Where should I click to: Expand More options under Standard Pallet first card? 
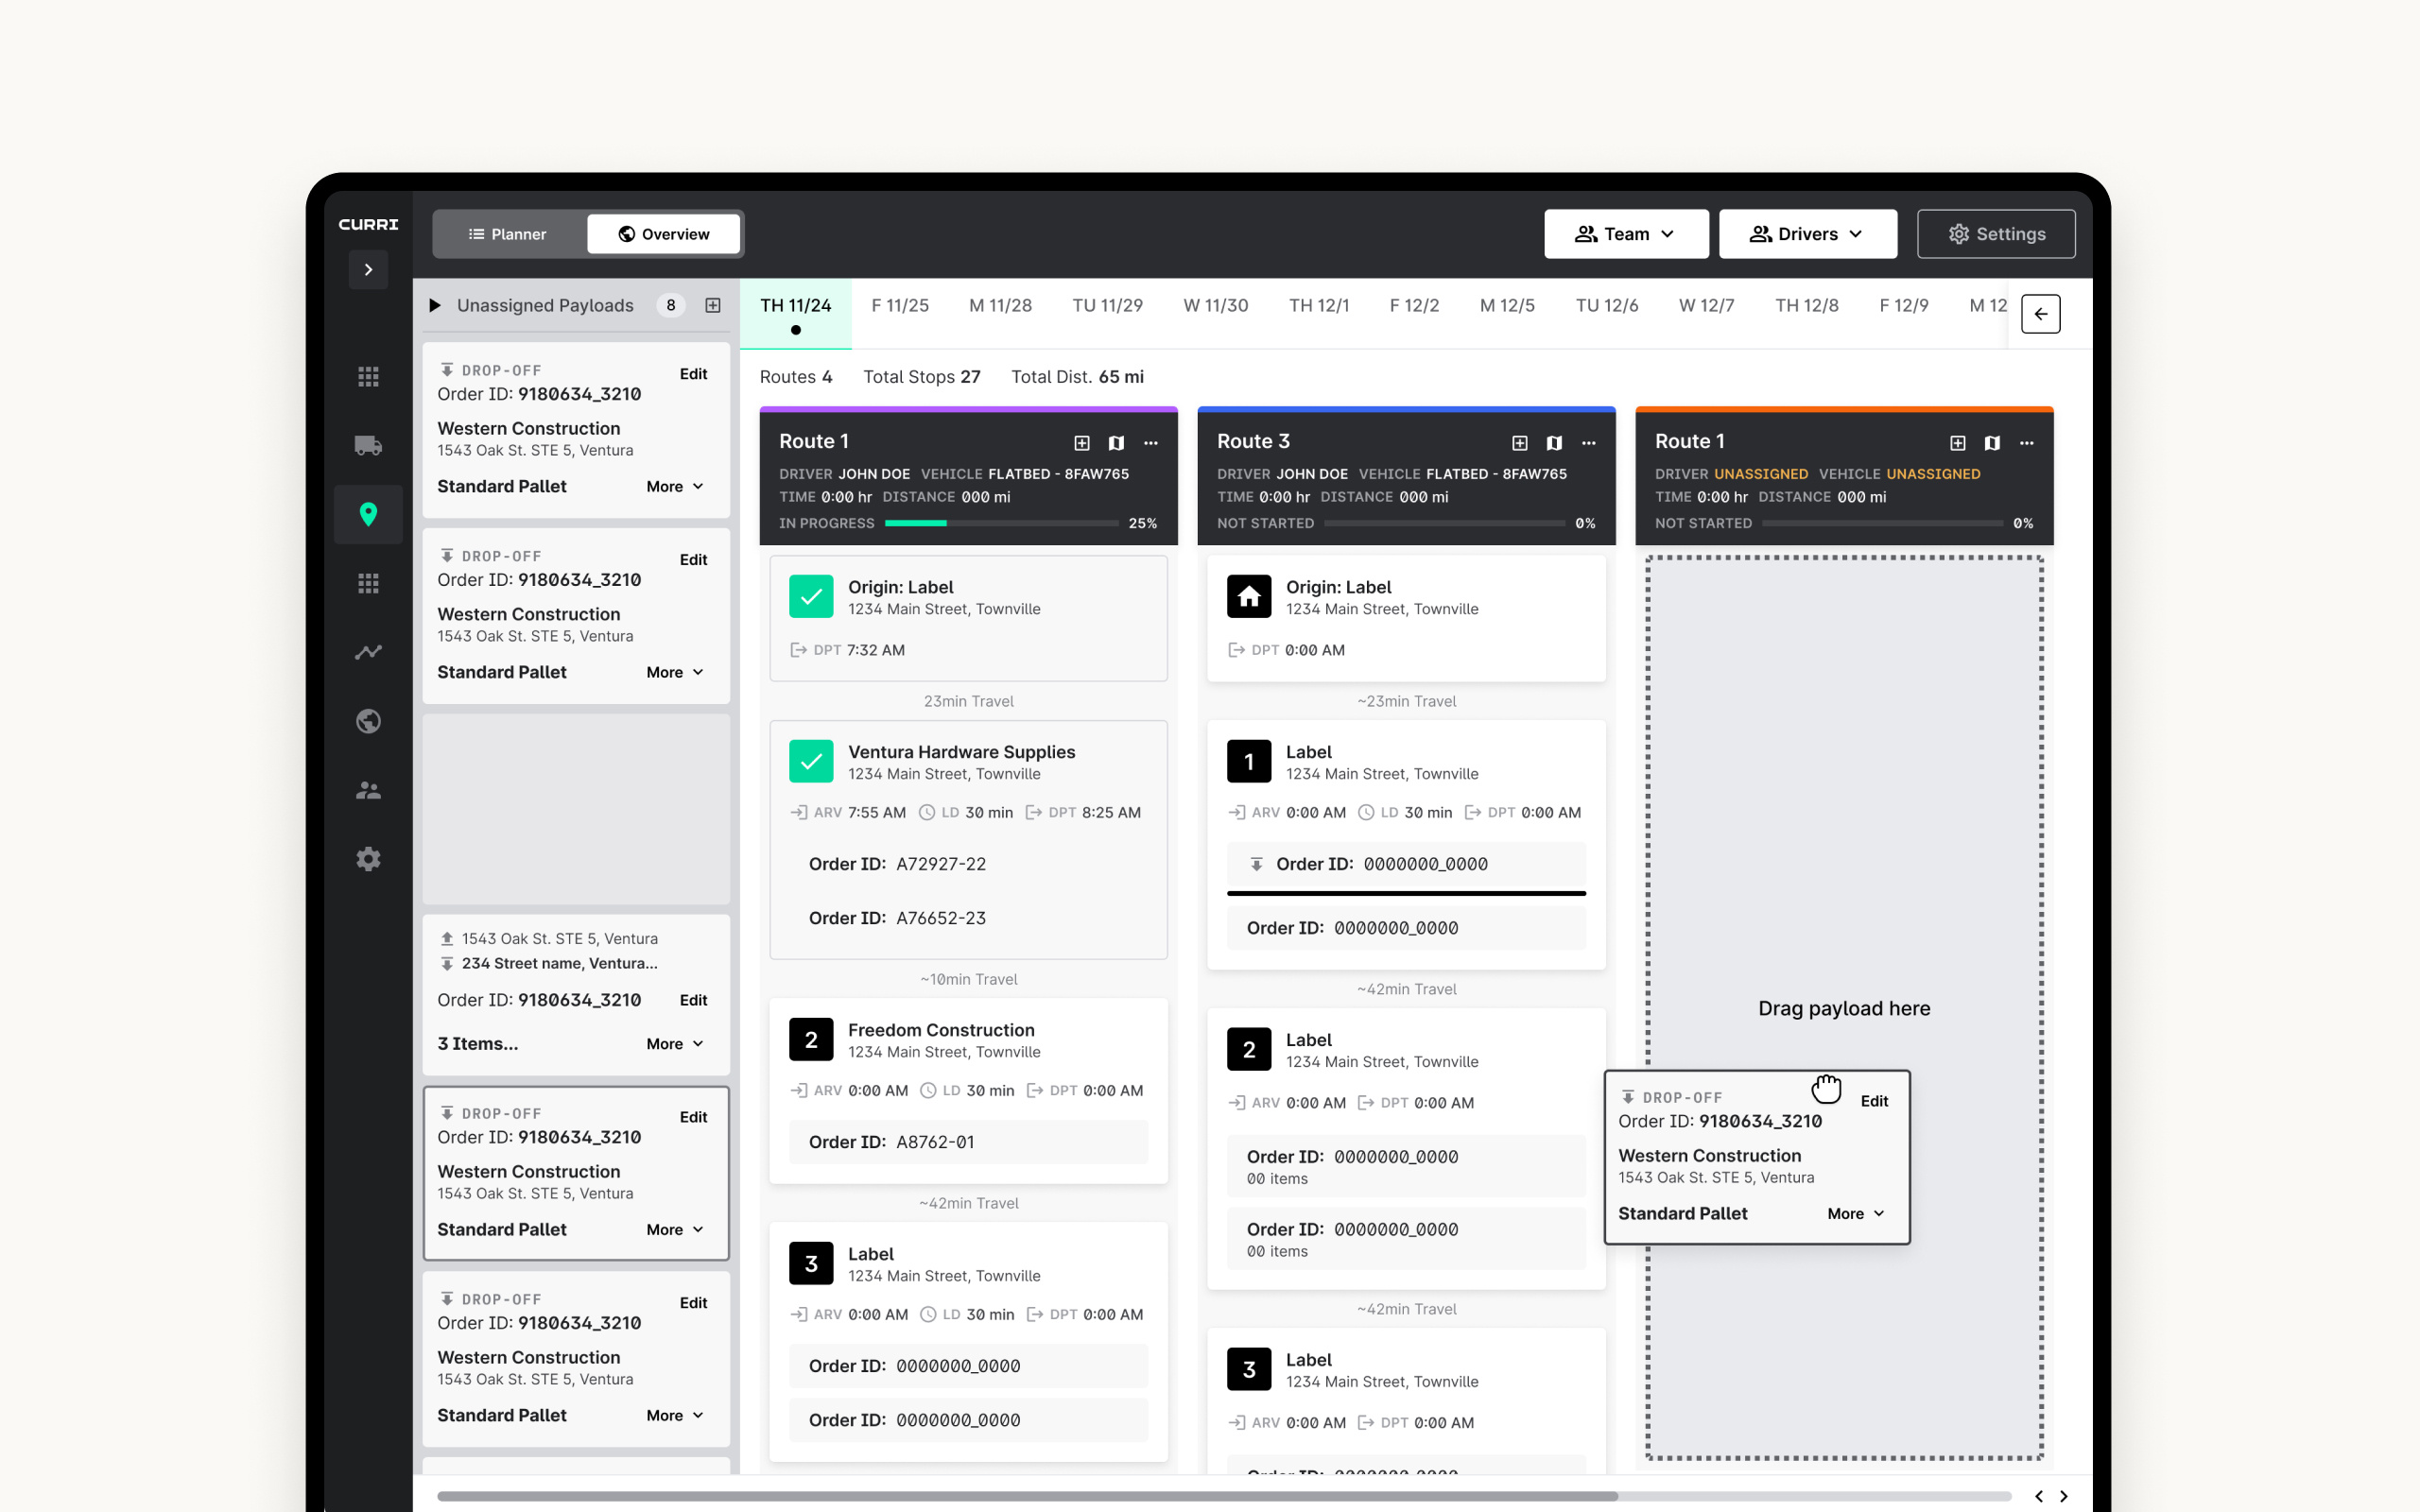click(674, 486)
